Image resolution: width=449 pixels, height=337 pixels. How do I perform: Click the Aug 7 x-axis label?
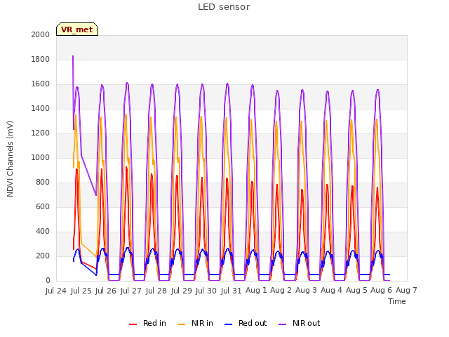[x=406, y=290]
